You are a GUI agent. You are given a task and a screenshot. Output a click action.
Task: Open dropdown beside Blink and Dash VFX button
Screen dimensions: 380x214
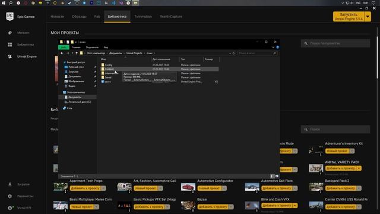295,205
